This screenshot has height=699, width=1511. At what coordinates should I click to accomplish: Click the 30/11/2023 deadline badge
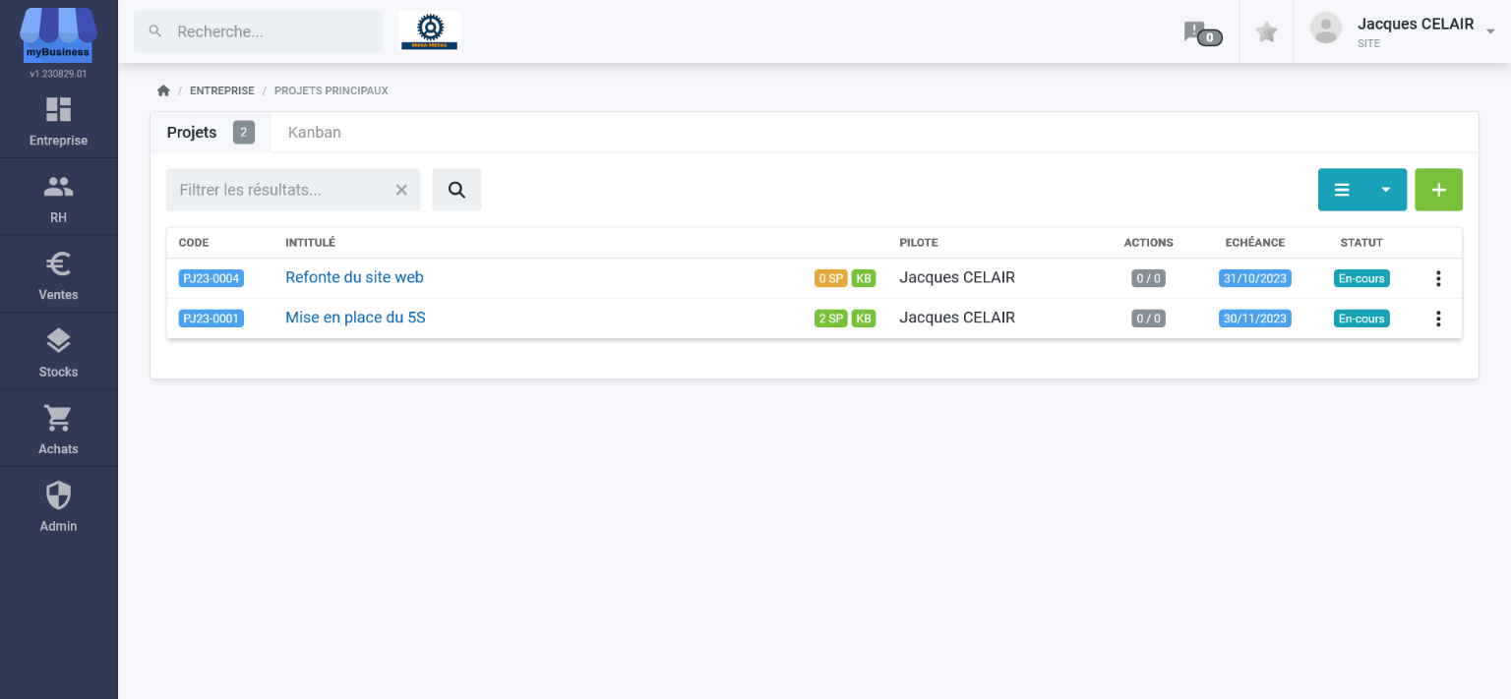[1255, 319]
